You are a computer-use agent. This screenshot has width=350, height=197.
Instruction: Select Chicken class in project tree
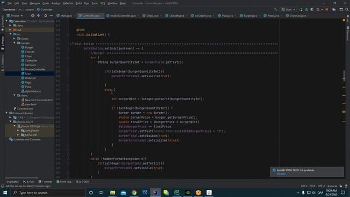[x=28, y=52]
